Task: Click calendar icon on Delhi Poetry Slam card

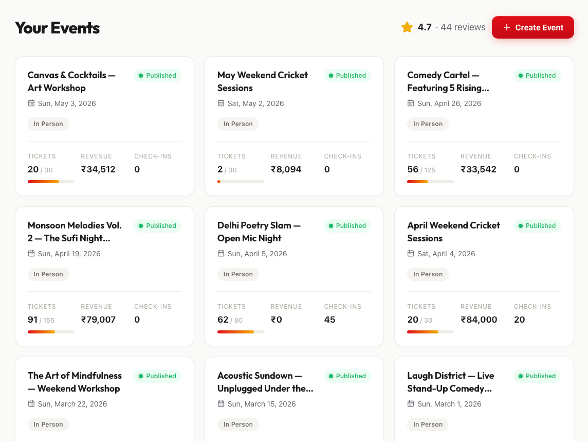Action: point(221,254)
